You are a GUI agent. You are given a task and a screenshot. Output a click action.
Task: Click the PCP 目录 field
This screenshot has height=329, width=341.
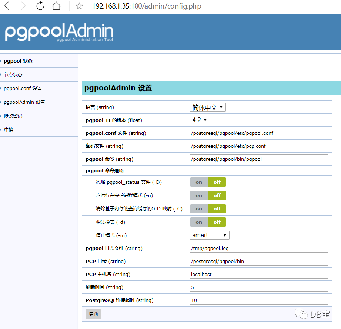coord(259,261)
